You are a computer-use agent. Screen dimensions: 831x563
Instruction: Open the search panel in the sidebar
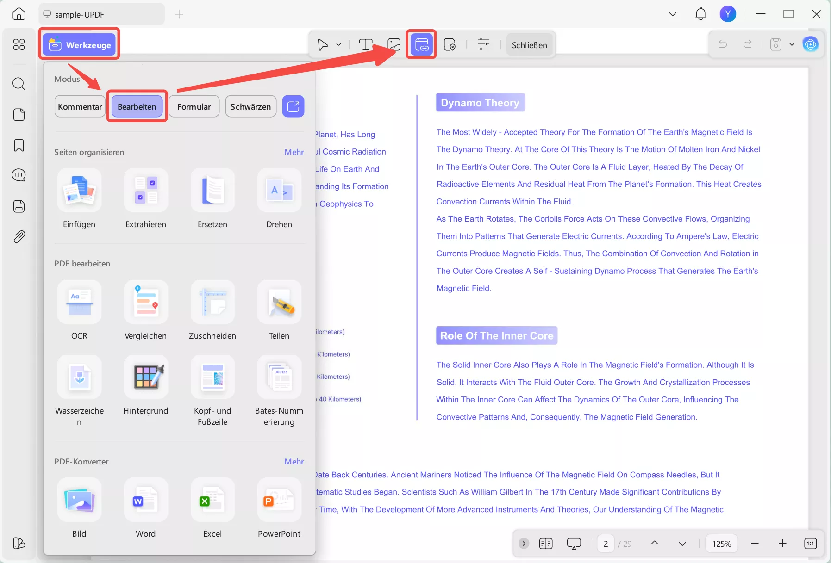[19, 84]
